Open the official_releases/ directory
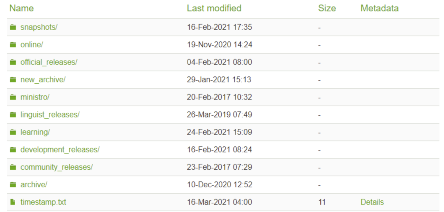 (x=49, y=62)
